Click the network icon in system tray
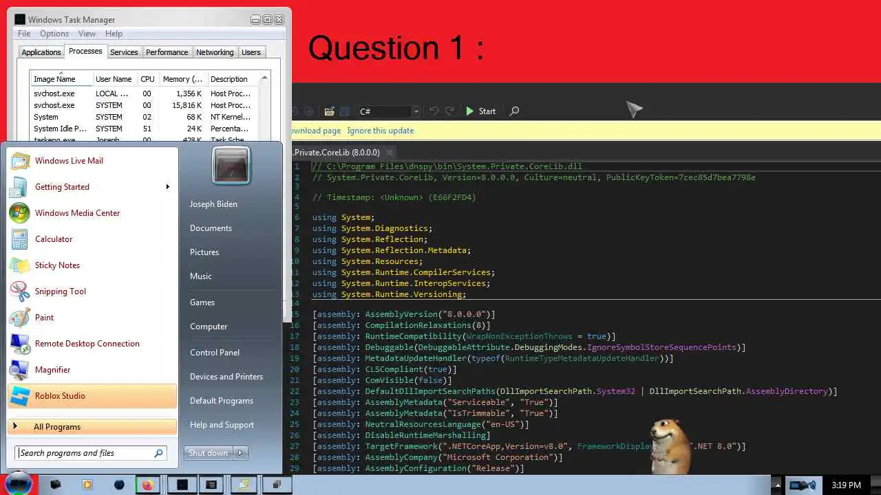Image resolution: width=881 pixels, height=495 pixels. [x=798, y=485]
